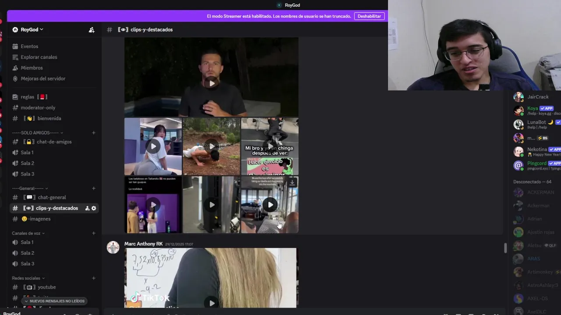Click the Nuevos mensajes no leídos pill

pos(54,301)
